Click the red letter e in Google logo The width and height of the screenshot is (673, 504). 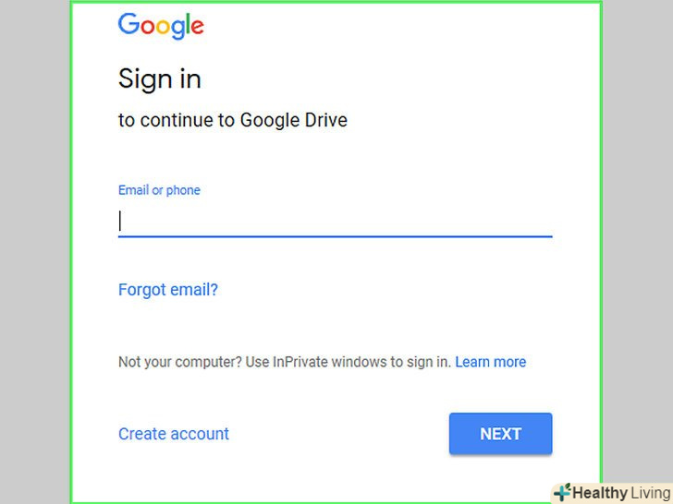[197, 27]
